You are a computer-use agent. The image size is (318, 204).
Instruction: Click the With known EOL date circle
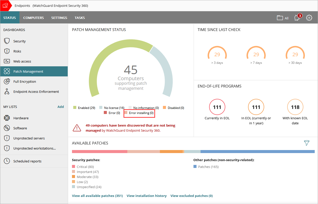295,107
